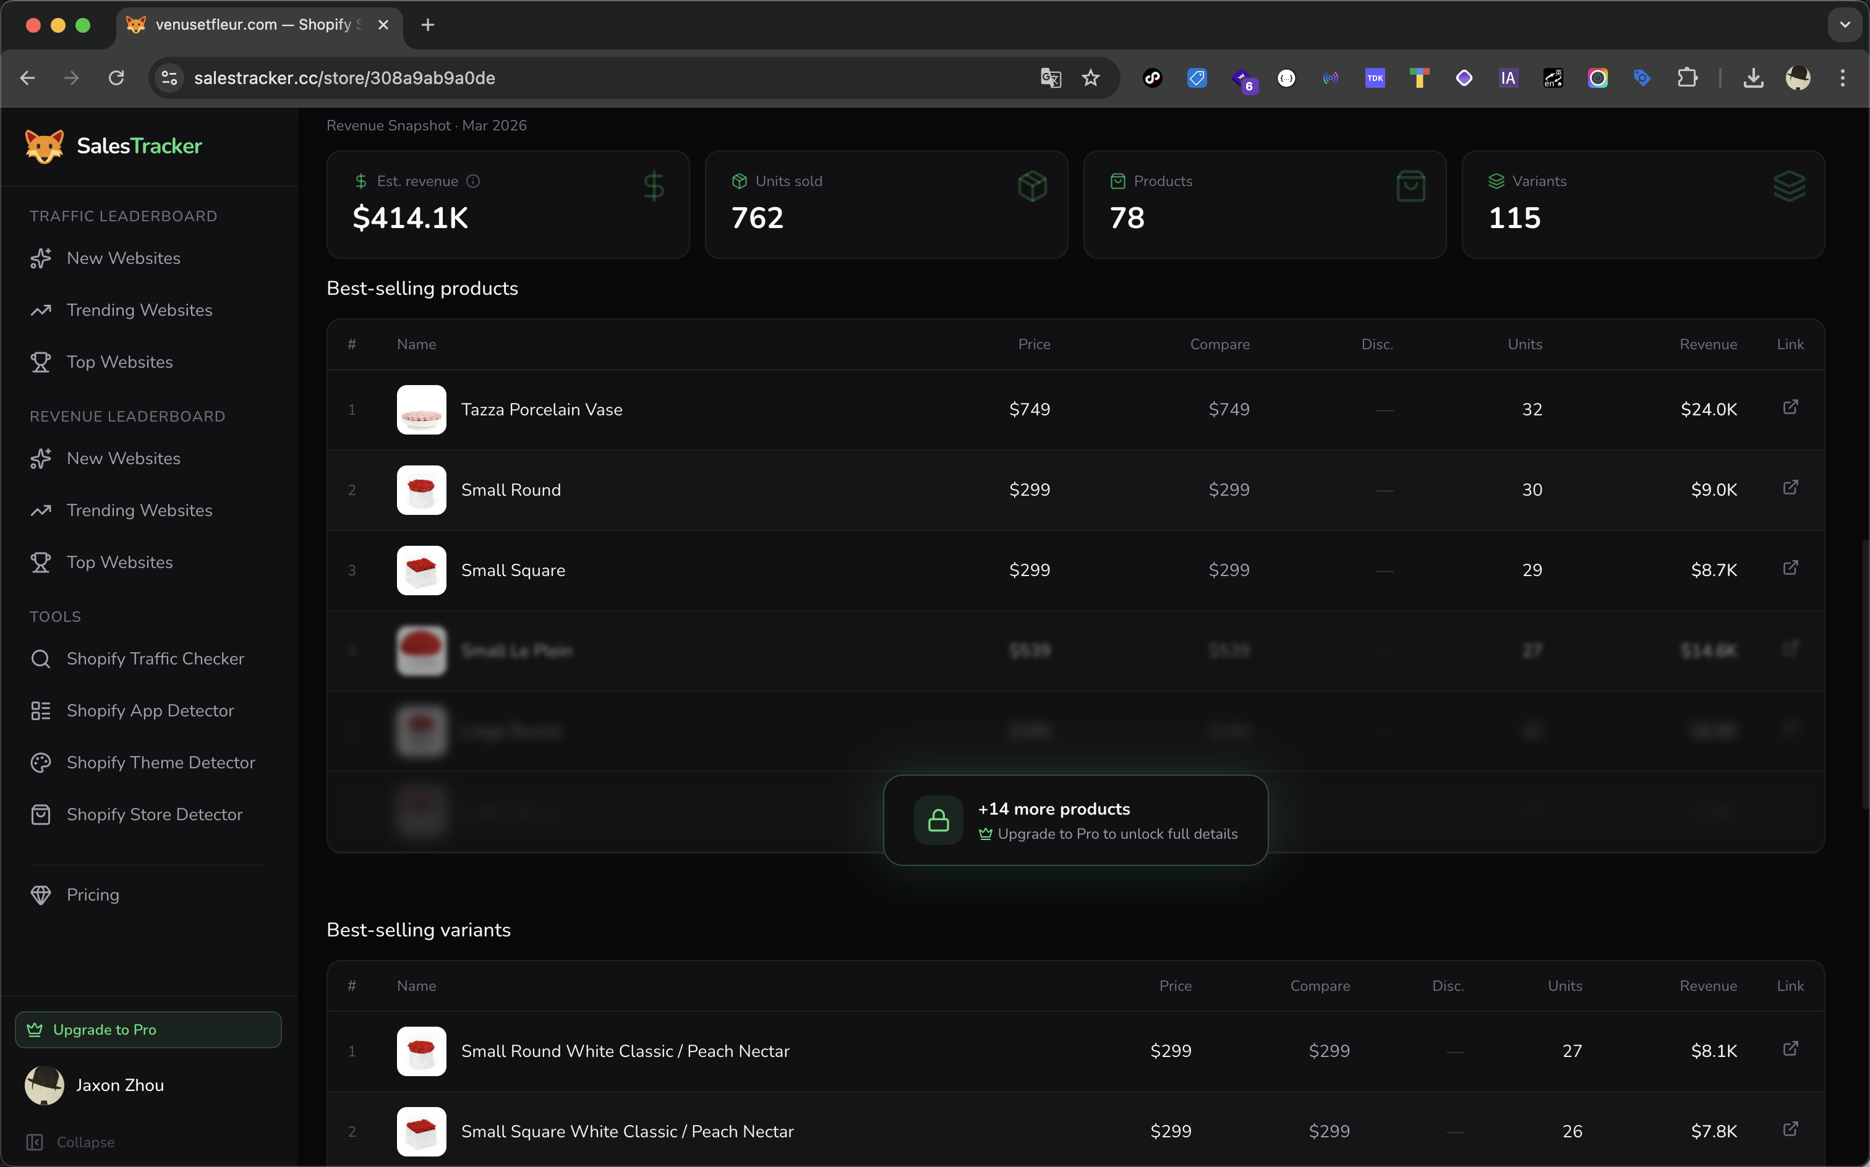
Task: Close the venusetfleur.com tab
Action: click(x=383, y=25)
